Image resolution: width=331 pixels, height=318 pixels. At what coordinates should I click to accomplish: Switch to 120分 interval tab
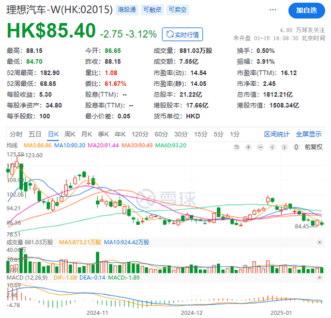point(140,134)
